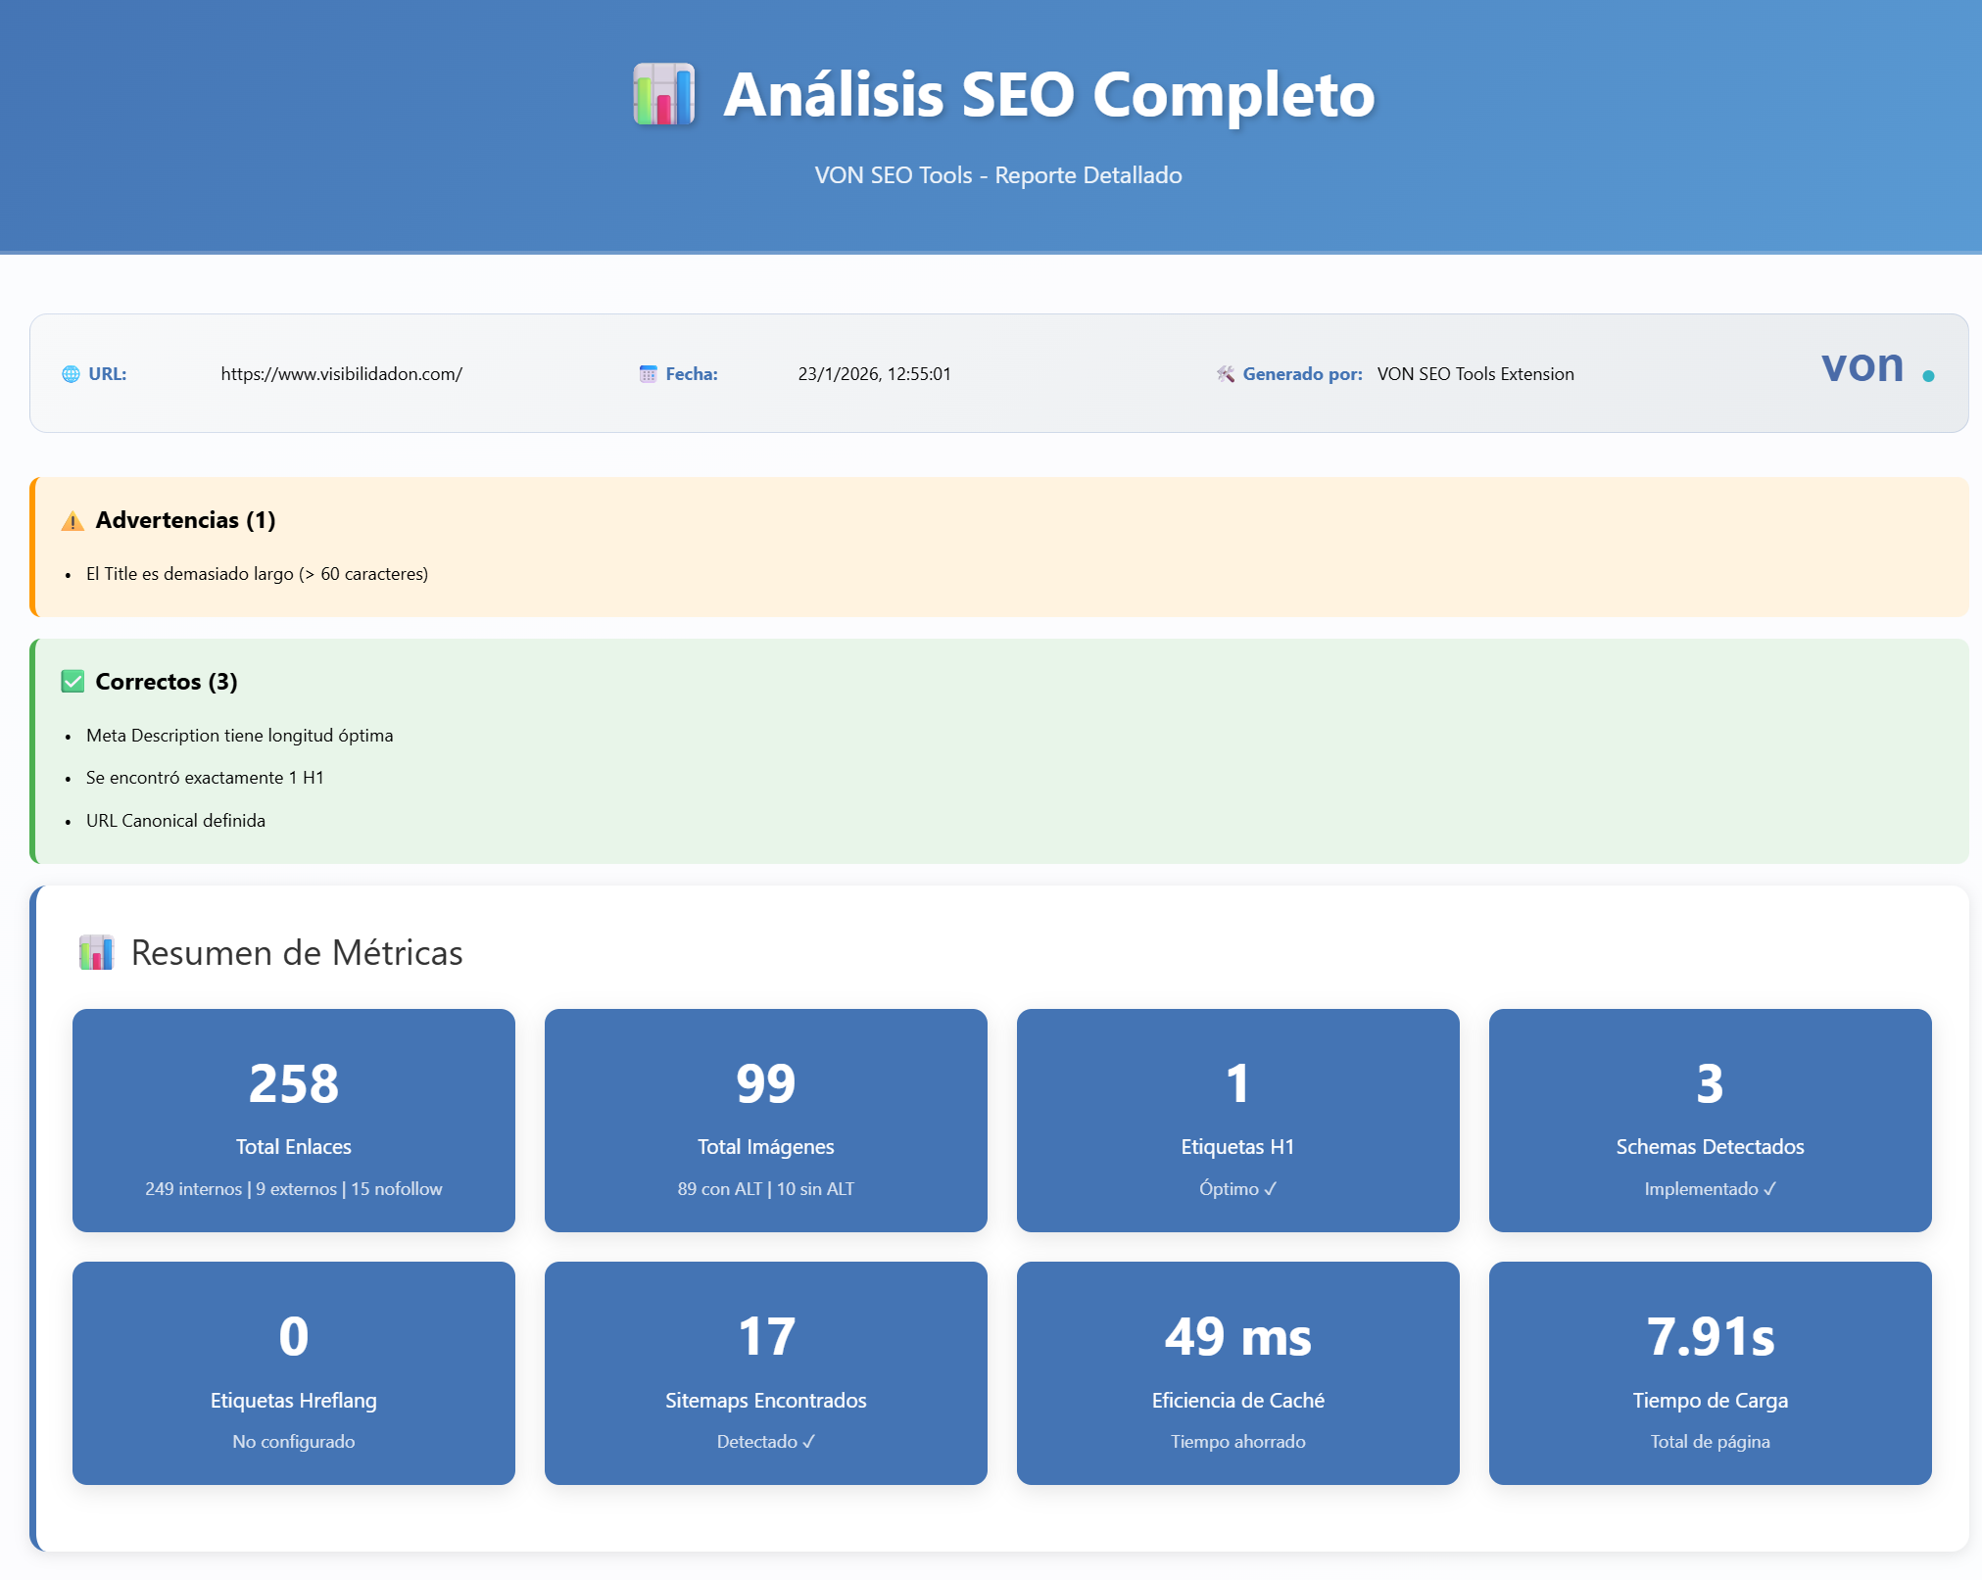Image resolution: width=1982 pixels, height=1580 pixels.
Task: Click the calendar icon next to Fecha
Action: click(x=648, y=374)
